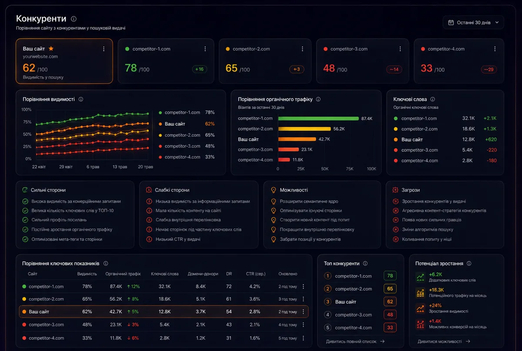Click score badge 33 in Топ конкуренти

click(390, 328)
